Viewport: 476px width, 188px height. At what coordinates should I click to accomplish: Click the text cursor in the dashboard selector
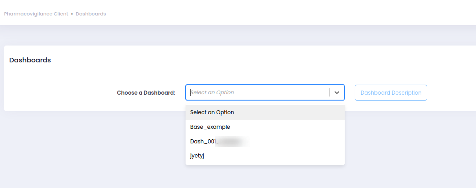[191, 92]
